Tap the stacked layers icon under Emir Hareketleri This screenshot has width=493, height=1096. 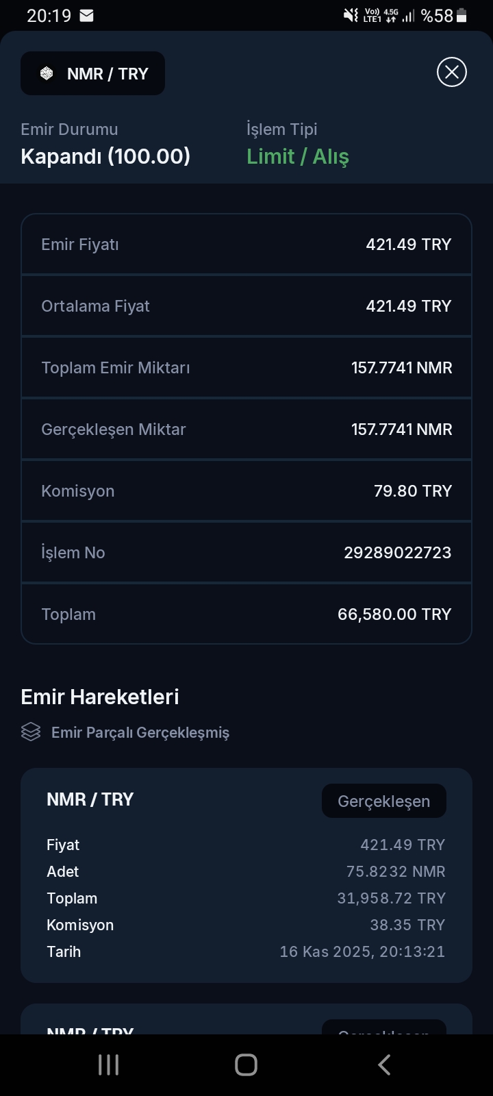(31, 732)
